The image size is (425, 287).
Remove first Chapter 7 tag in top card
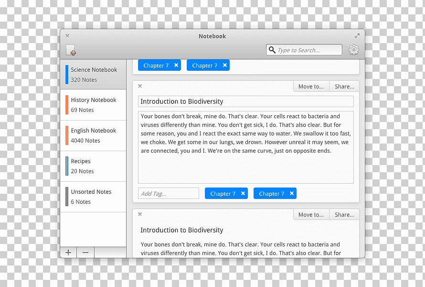tap(176, 65)
